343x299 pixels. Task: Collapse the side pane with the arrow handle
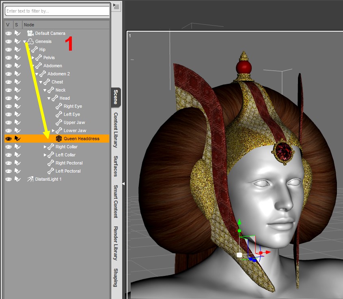click(x=123, y=184)
